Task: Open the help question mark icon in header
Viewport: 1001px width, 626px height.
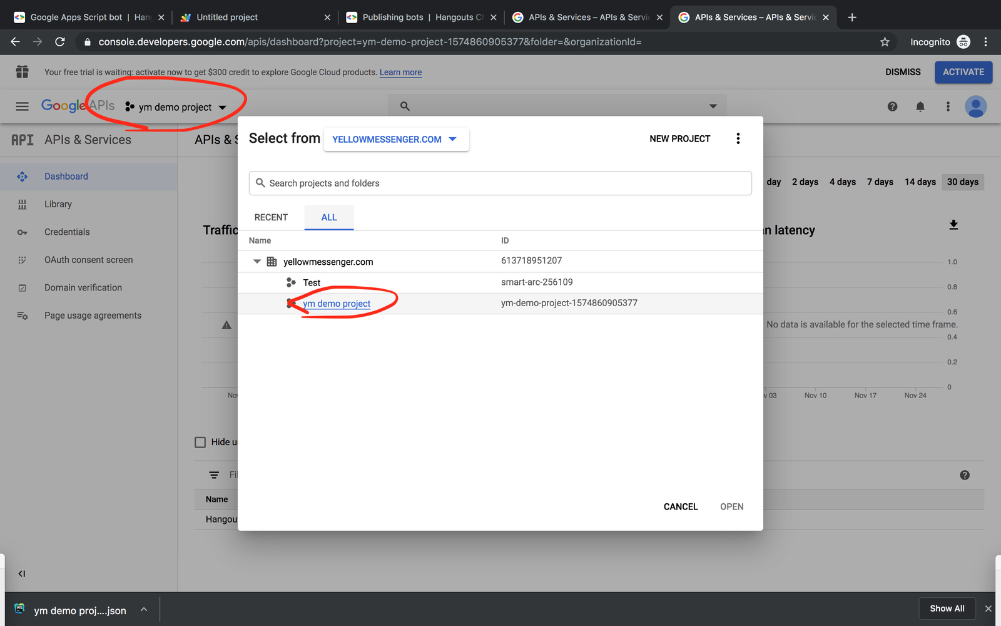Action: coord(893,106)
